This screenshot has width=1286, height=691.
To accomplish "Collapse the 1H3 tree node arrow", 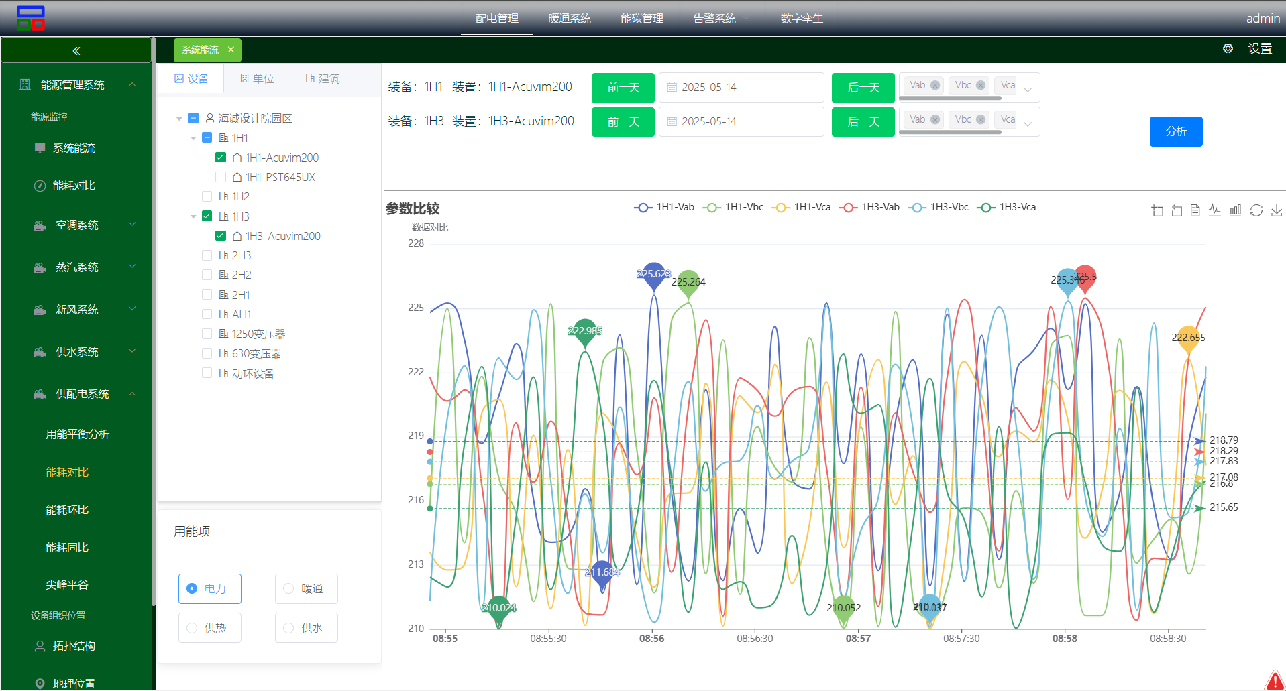I will tap(193, 216).
